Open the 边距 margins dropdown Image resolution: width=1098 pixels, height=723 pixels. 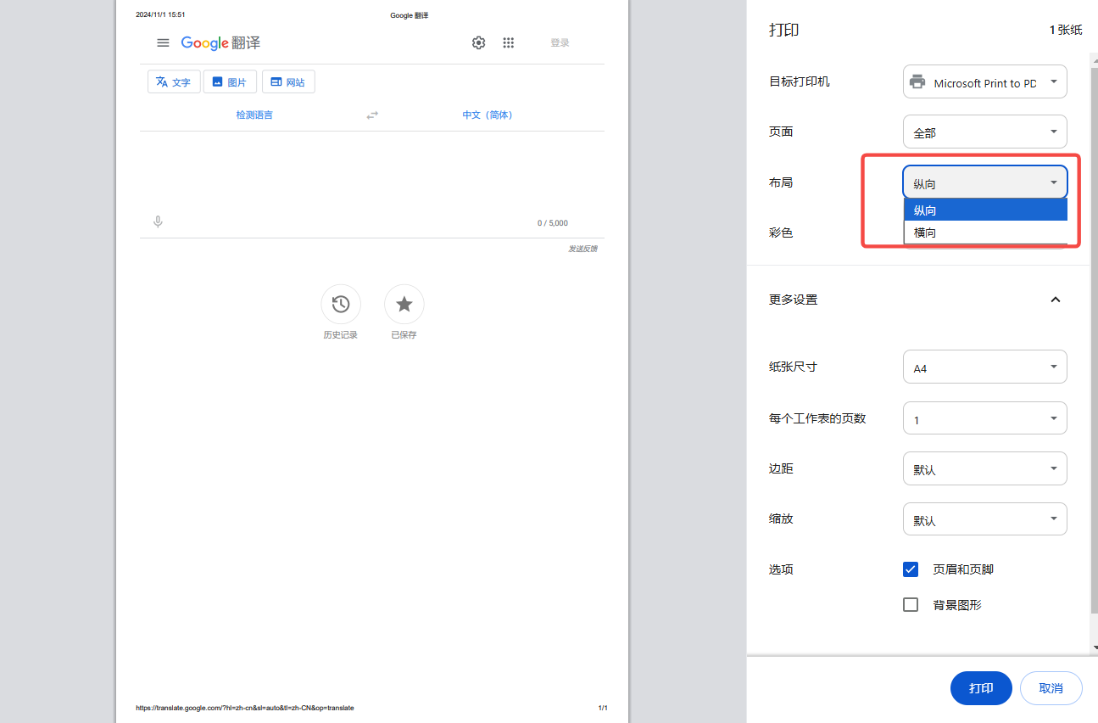click(x=985, y=468)
